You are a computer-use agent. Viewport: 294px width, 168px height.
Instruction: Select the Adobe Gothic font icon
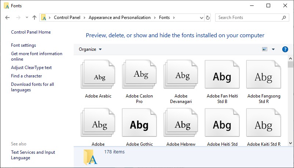tap(139, 122)
